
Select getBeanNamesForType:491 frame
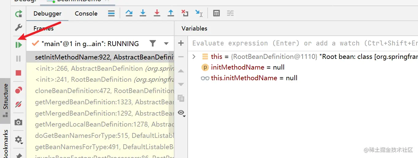tap(100, 147)
